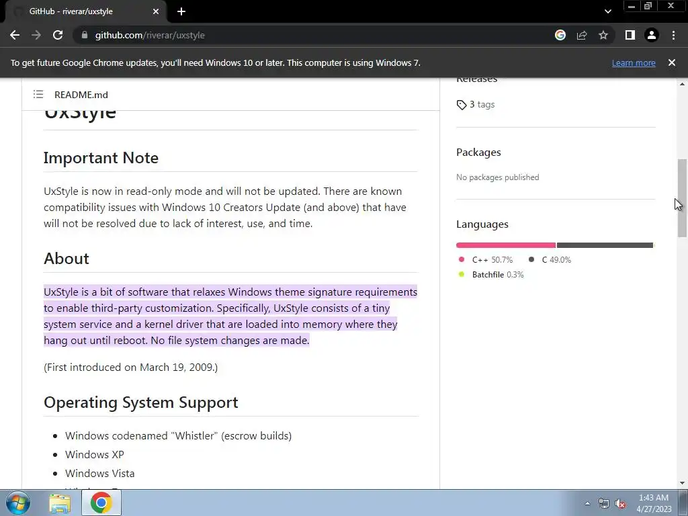This screenshot has width=688, height=516.
Task: Click the Operating System Support heading
Action: click(x=141, y=402)
